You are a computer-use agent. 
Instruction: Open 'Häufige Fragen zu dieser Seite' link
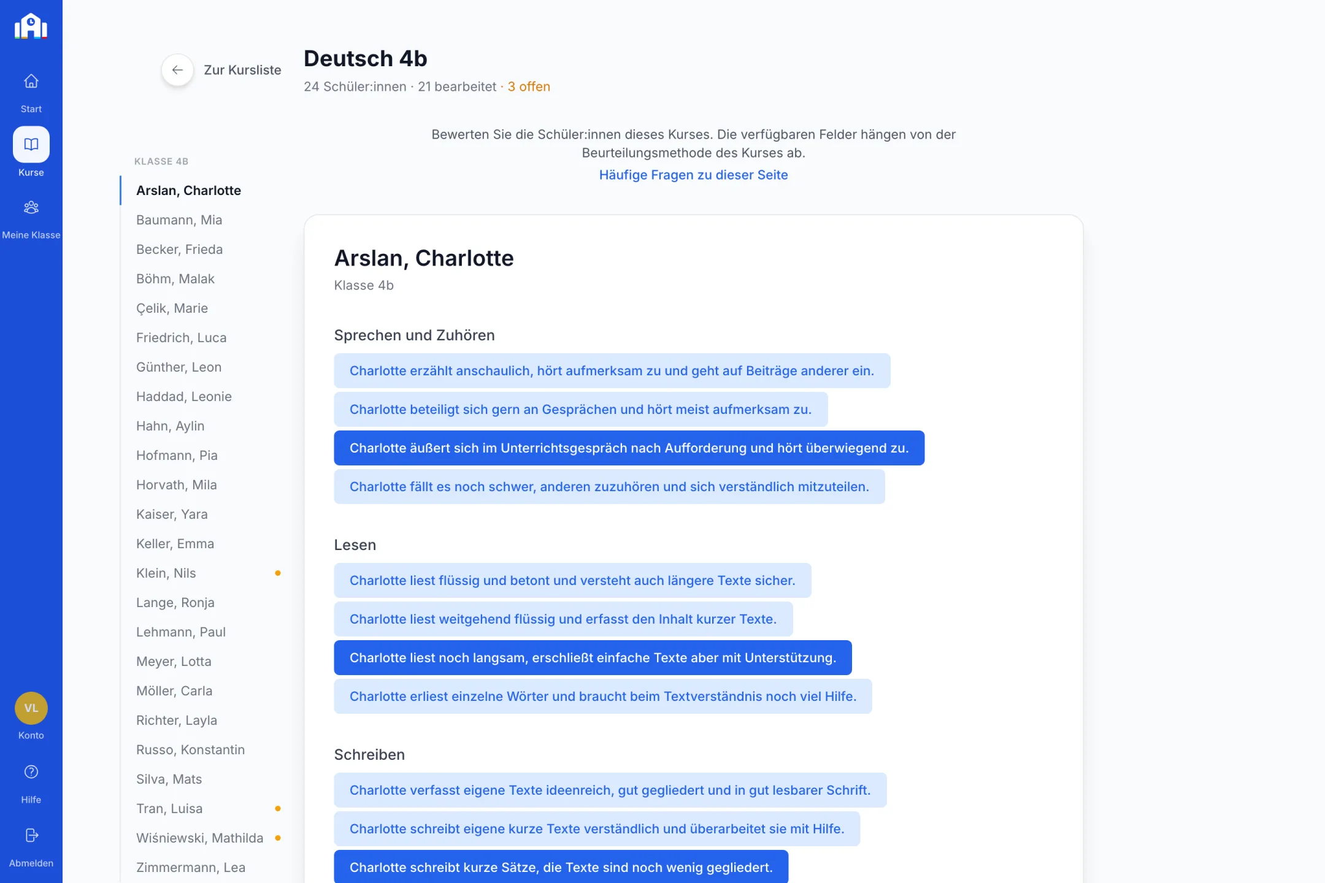(693, 175)
